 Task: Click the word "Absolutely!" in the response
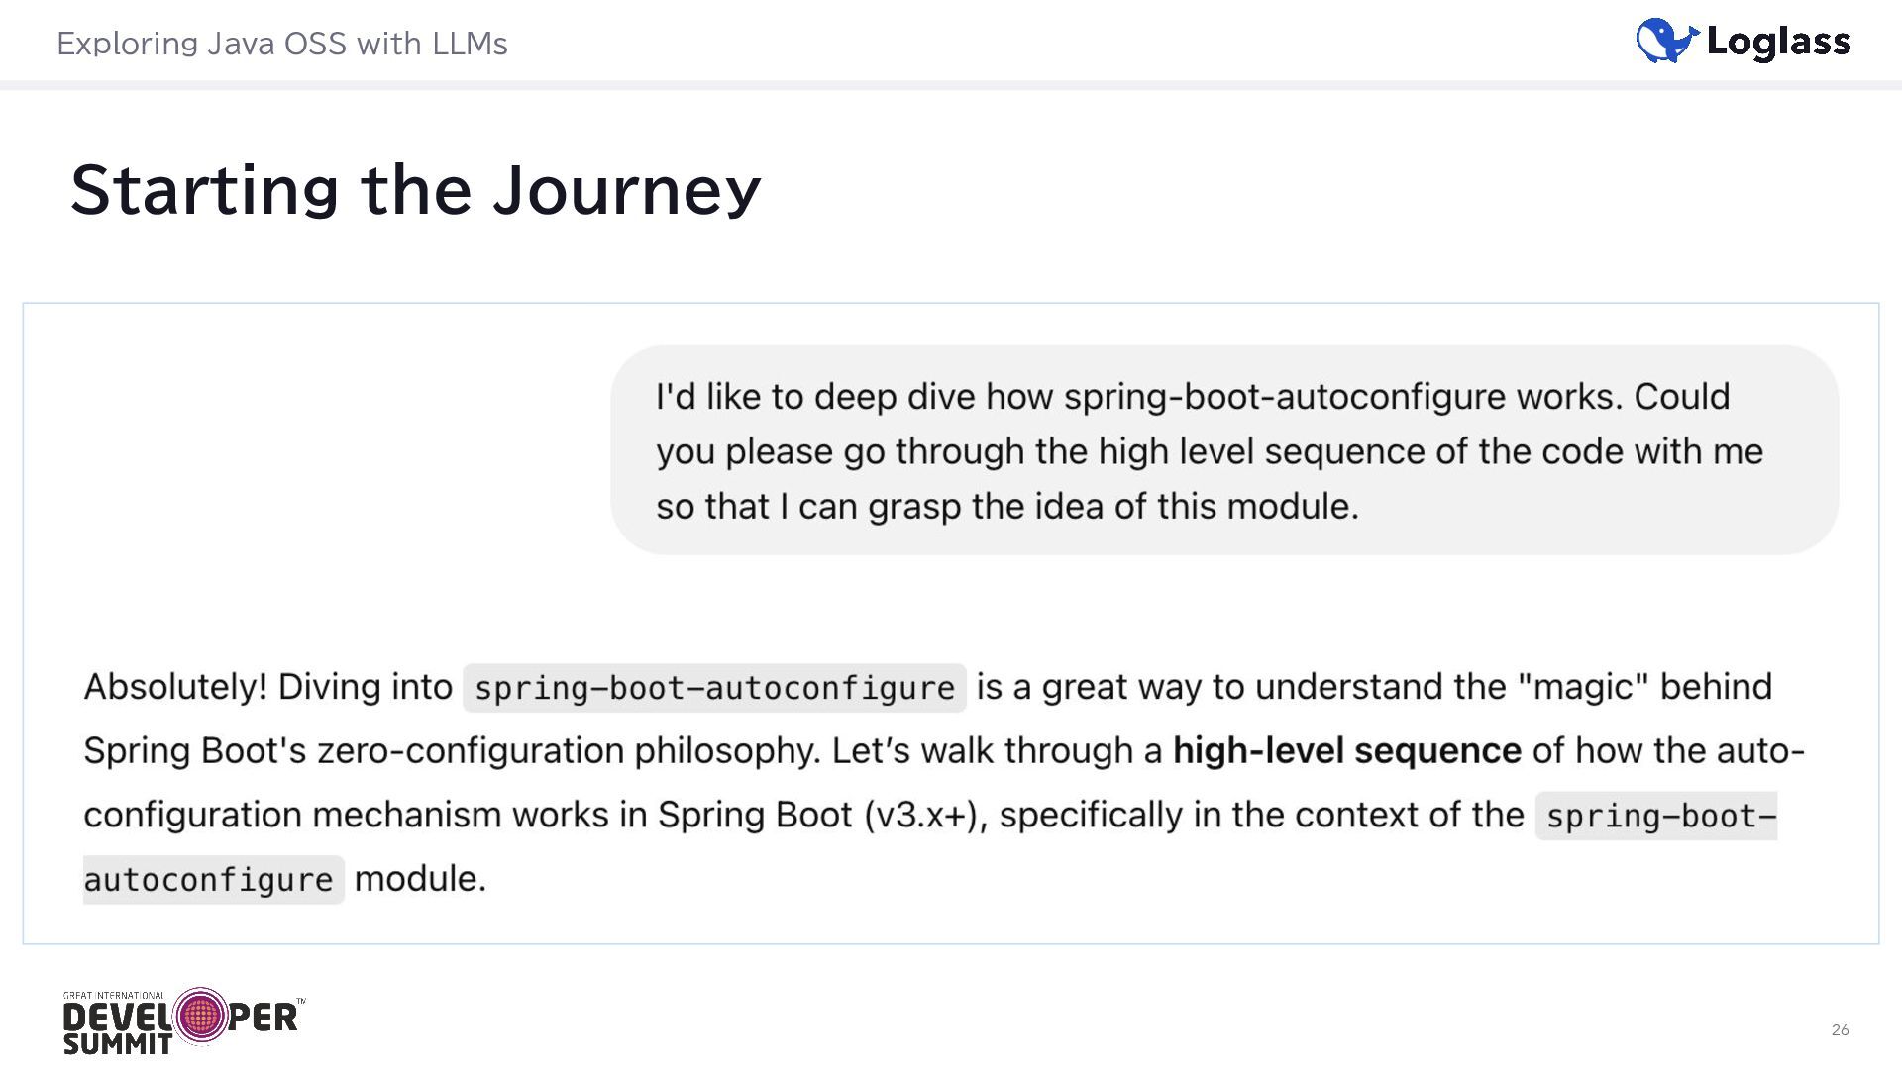pos(175,687)
